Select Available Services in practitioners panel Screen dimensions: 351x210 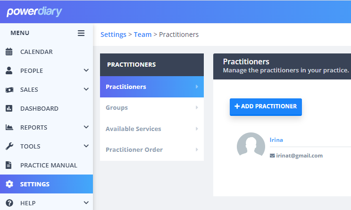coord(152,129)
